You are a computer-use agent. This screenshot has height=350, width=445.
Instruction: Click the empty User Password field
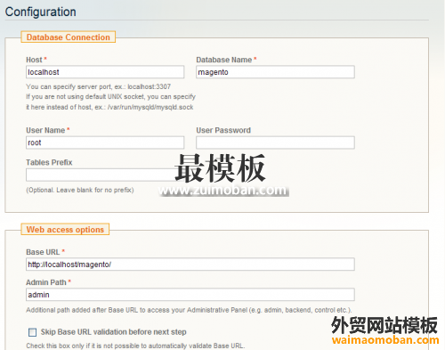coord(275,142)
